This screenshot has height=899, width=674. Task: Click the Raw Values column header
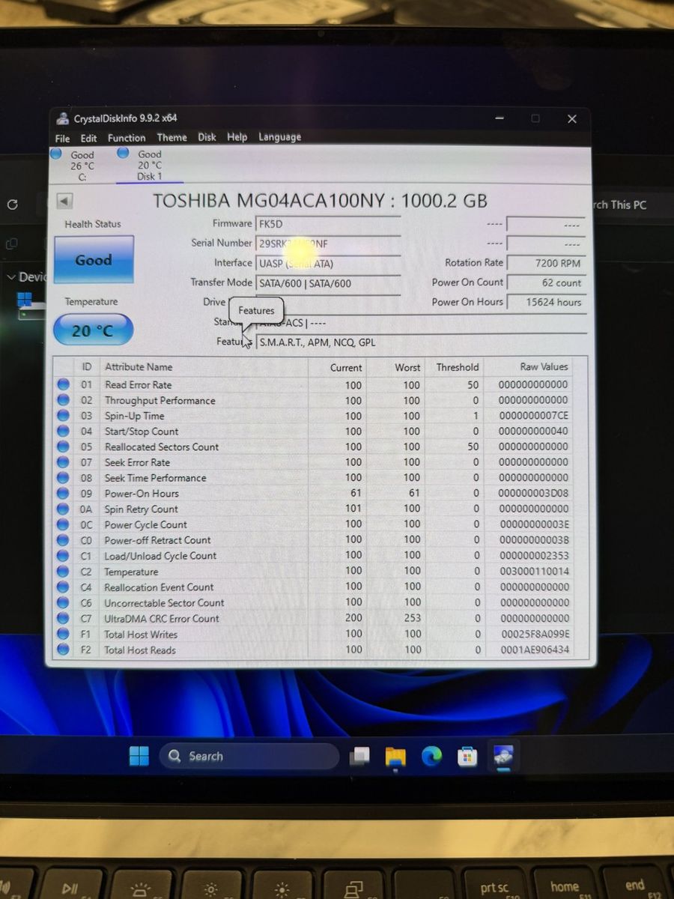pyautogui.click(x=544, y=367)
